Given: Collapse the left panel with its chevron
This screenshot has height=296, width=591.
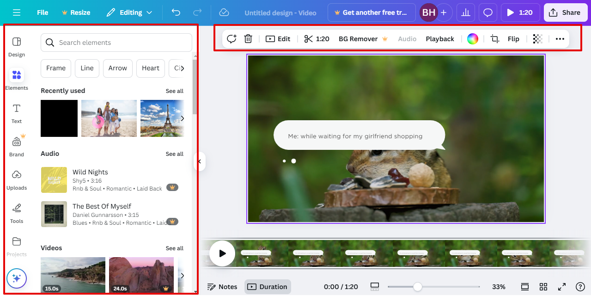Looking at the screenshot, I should click(200, 161).
